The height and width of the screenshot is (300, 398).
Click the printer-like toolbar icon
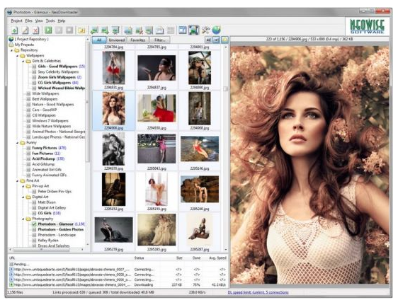(159, 30)
